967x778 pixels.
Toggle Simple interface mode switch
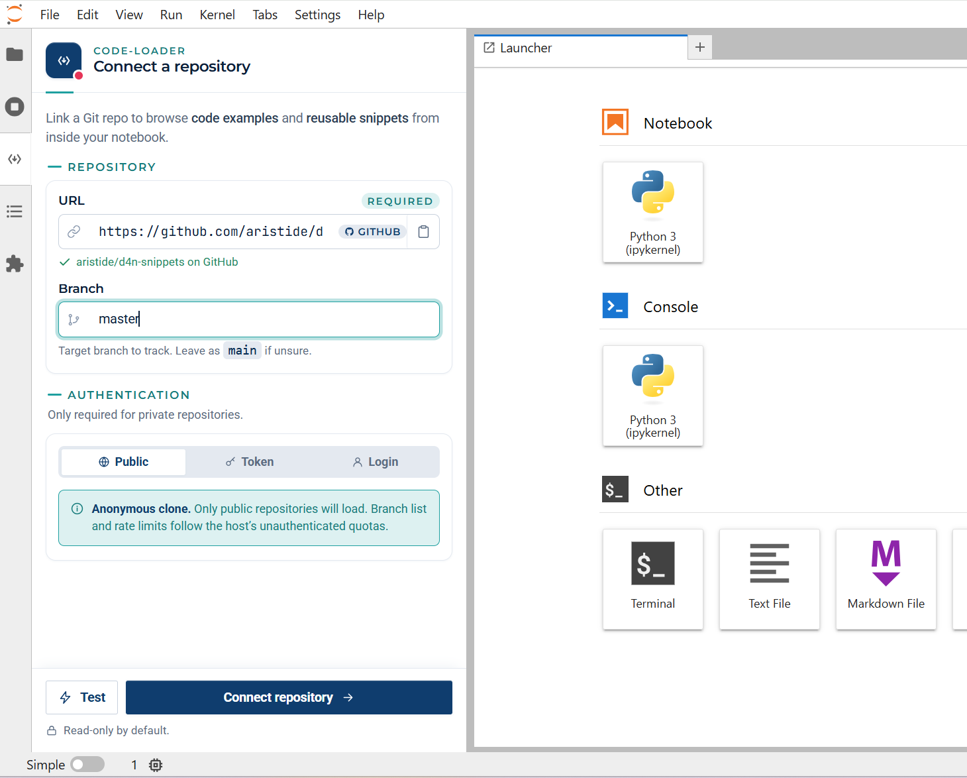coord(87,765)
